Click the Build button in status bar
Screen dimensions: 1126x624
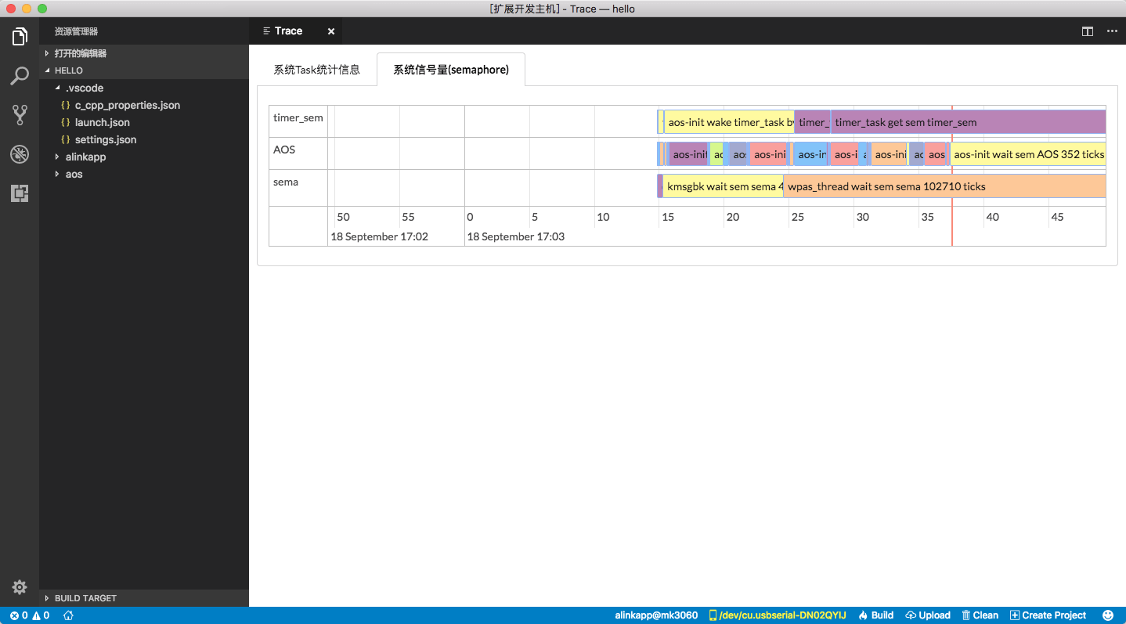(876, 615)
